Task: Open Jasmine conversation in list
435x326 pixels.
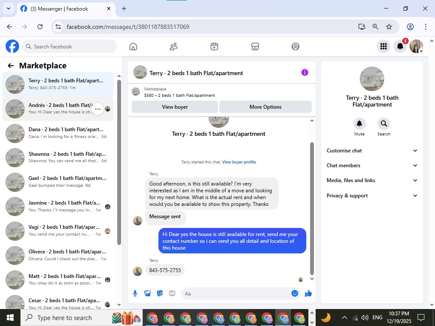Action: click(58, 206)
